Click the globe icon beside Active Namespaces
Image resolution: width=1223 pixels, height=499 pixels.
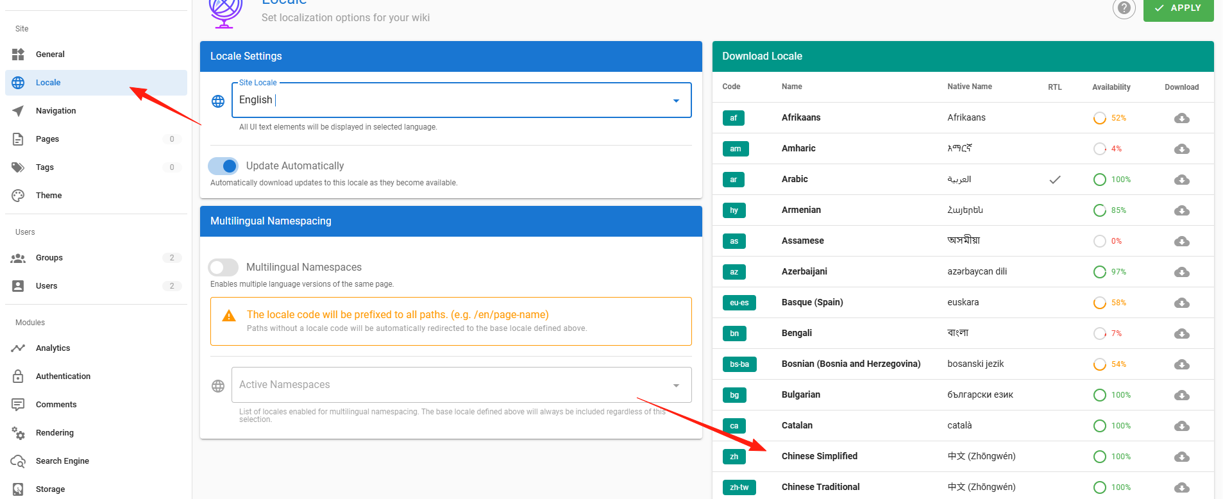218,386
